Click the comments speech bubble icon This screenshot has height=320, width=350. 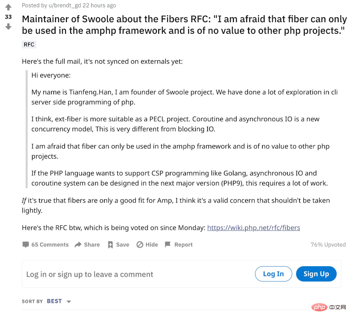[26, 245]
